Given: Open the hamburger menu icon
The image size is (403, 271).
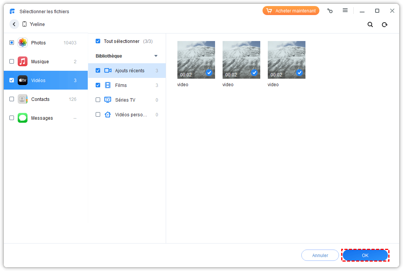Looking at the screenshot, I should [345, 11].
